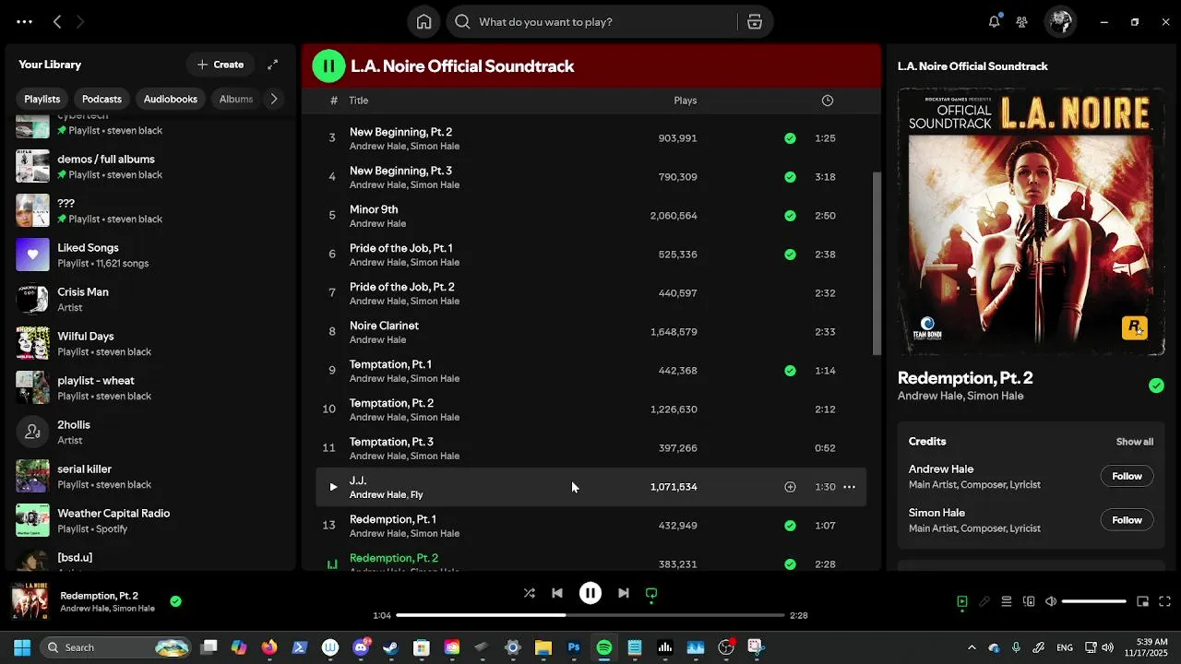Image resolution: width=1181 pixels, height=664 pixels.
Task: Toggle the saved checkmark for Pride of the Job, Pt. 1
Action: (790, 254)
